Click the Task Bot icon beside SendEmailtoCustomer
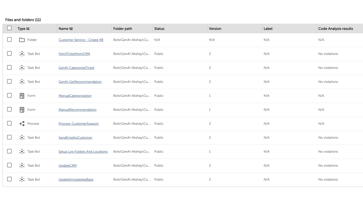Viewport: 363px width, 204px height. point(22,137)
